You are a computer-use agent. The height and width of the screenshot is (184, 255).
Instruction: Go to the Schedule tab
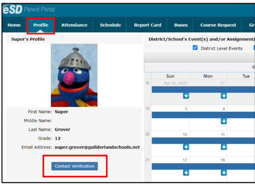[110, 25]
